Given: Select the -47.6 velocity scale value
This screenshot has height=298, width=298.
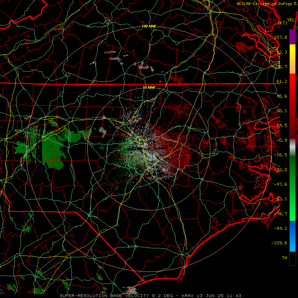Looking at the screenshot, I should click(x=280, y=184).
